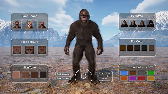
Task: Select the medium brown SkinTone swatch
Action: click(x=25, y=75)
